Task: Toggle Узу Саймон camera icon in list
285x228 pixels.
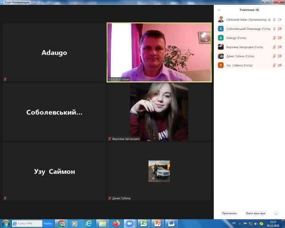Action: point(280,65)
